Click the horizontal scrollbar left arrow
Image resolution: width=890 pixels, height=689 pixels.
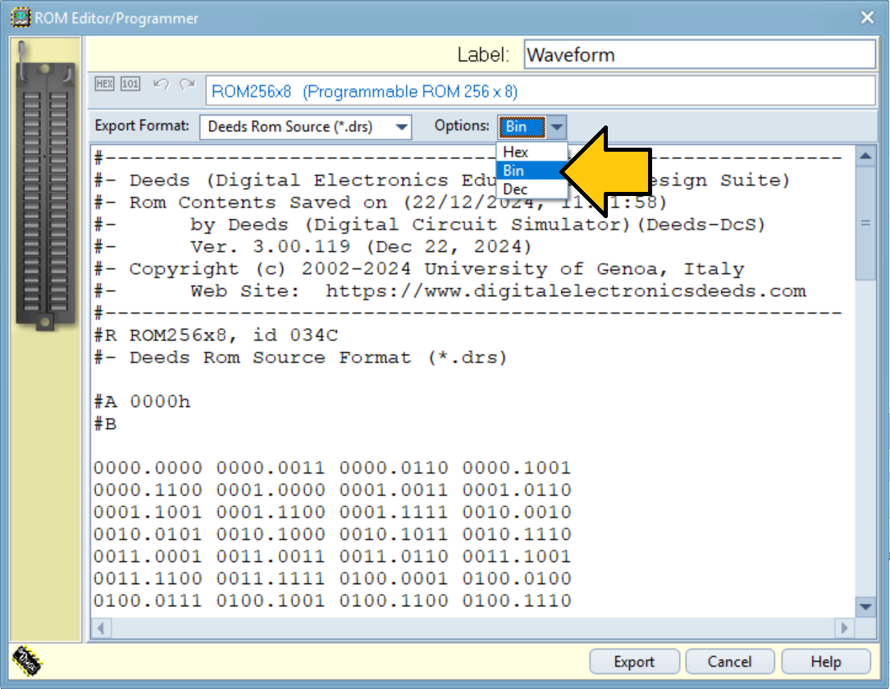[101, 627]
